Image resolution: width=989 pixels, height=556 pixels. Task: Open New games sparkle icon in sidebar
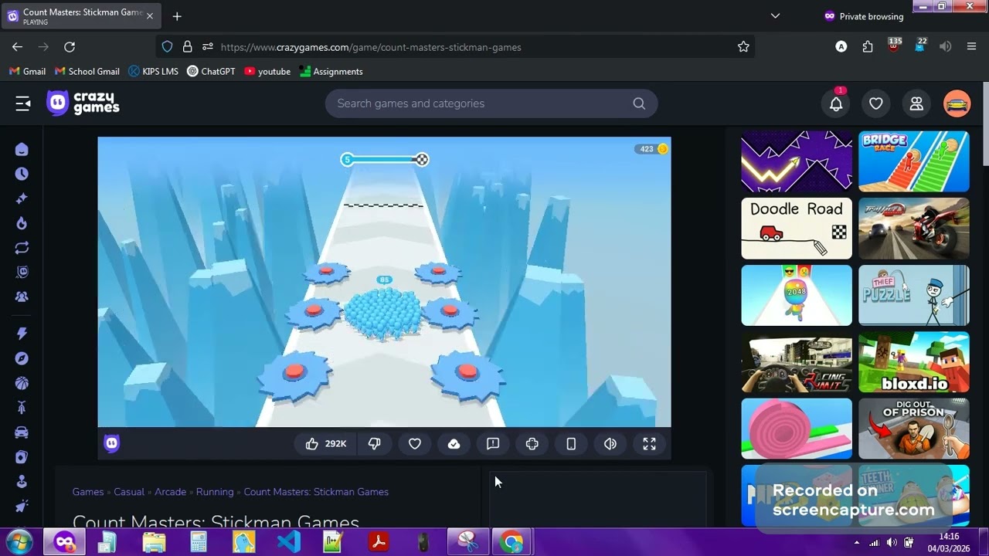coord(22,198)
